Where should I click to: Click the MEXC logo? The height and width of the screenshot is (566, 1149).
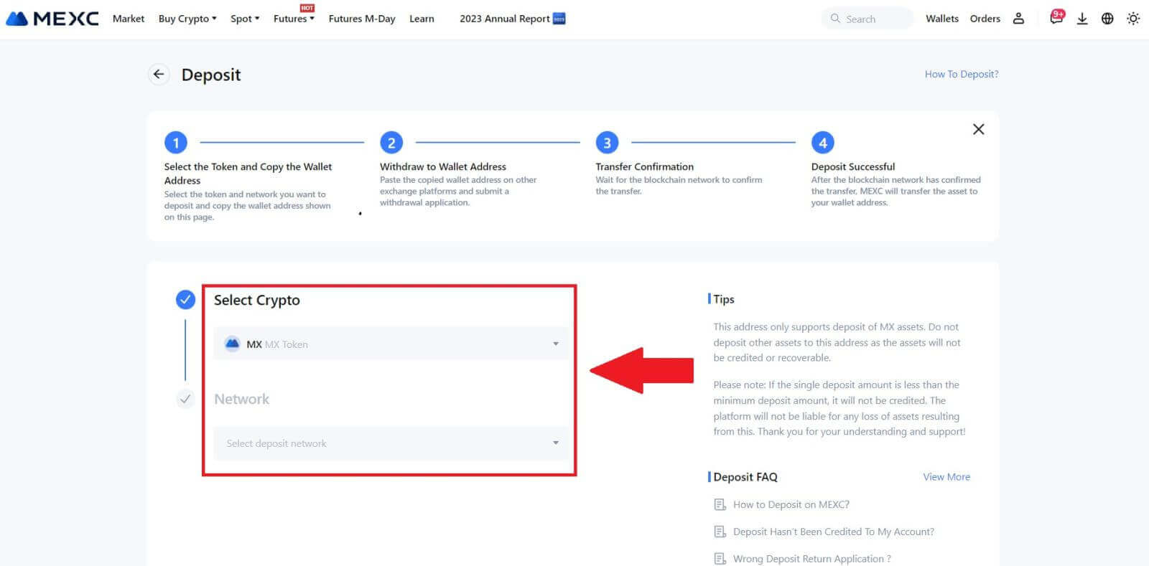[x=52, y=19]
